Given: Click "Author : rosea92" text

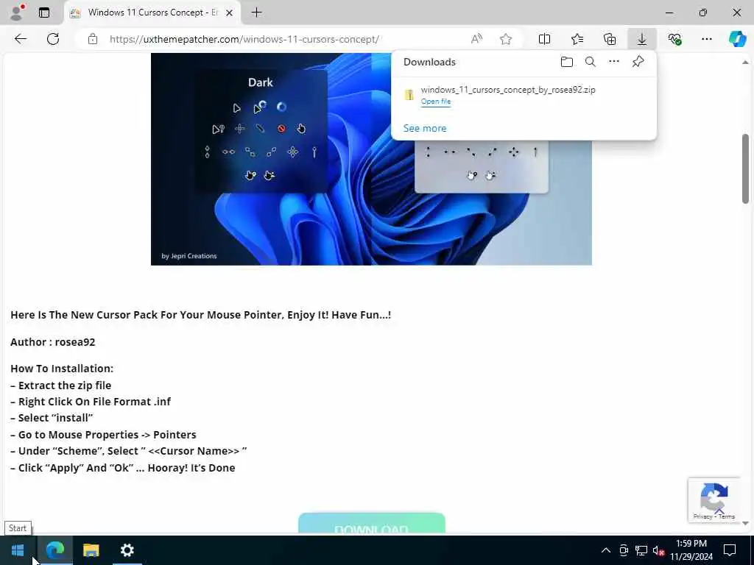Looking at the screenshot, I should point(53,342).
